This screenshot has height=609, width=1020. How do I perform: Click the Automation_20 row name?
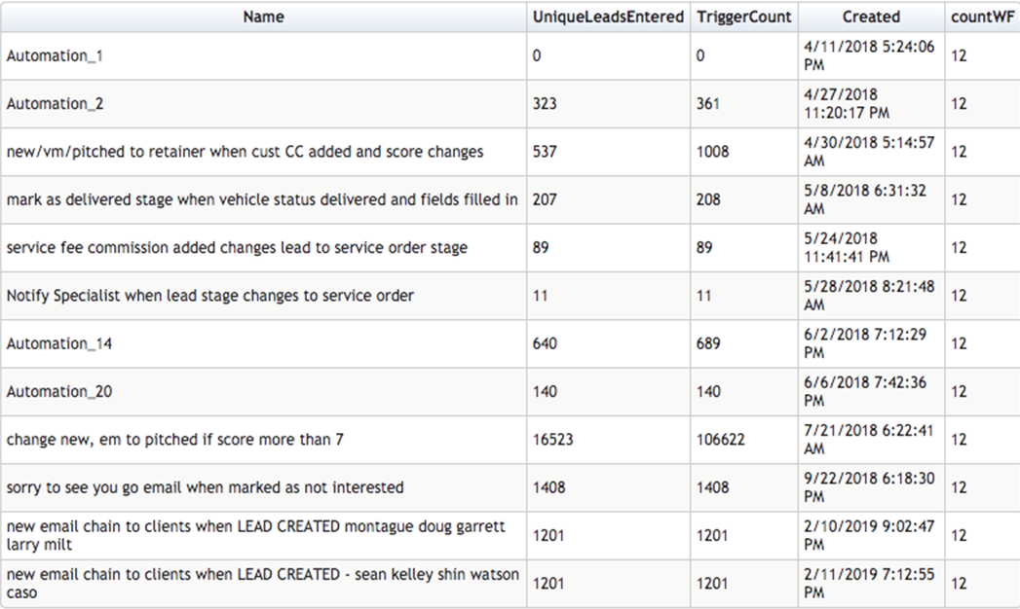pyautogui.click(x=58, y=391)
